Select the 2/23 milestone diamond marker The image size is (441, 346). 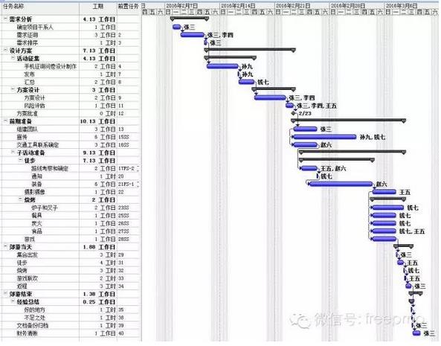pos(294,113)
